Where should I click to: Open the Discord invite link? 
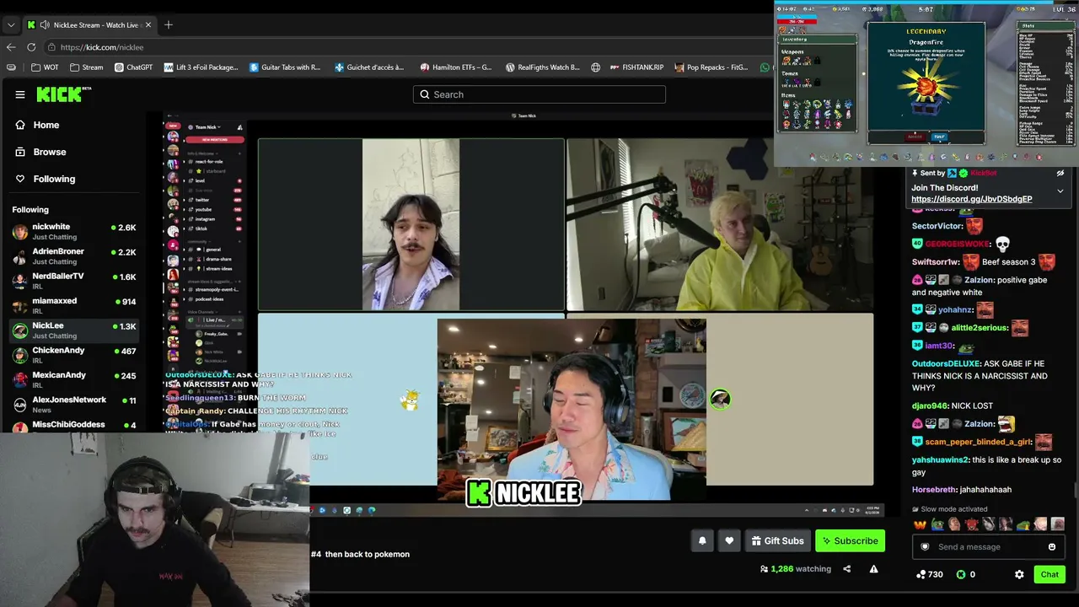971,199
